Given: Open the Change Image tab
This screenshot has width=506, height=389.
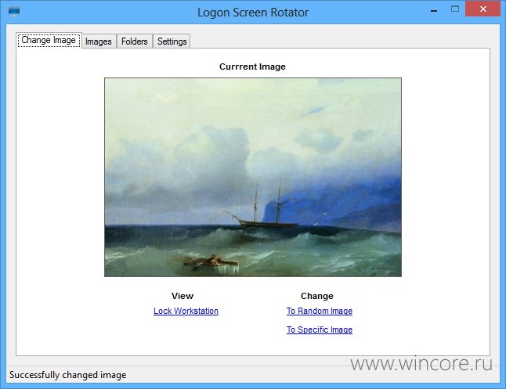Looking at the screenshot, I should coord(49,41).
